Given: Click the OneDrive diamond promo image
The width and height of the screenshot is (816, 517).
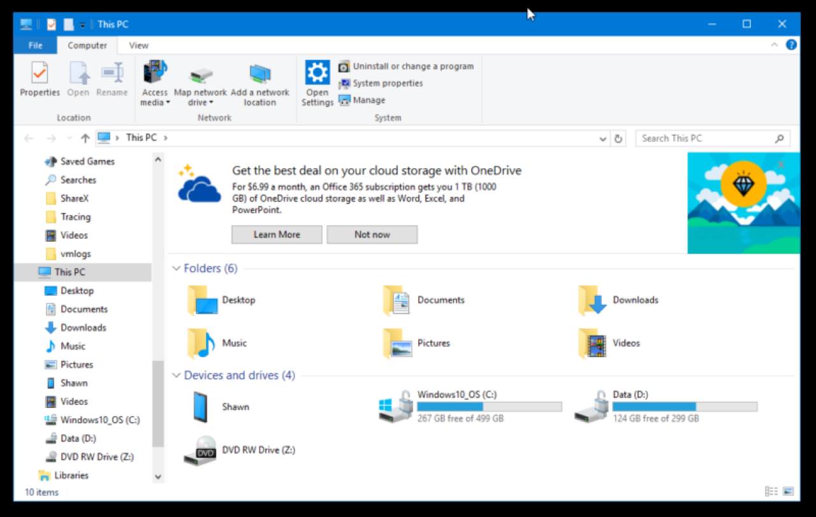Looking at the screenshot, I should click(x=743, y=203).
